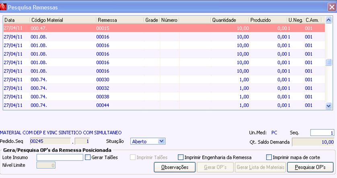Select the row with remessa 00030
Screen dimensions: 337x178
(x=164, y=80)
